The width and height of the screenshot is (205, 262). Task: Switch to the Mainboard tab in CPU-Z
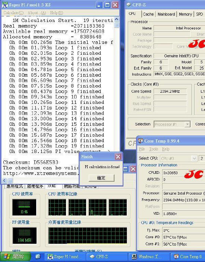[x=166, y=14]
